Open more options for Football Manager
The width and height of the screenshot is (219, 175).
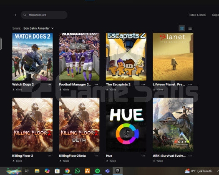[x=96, y=85]
